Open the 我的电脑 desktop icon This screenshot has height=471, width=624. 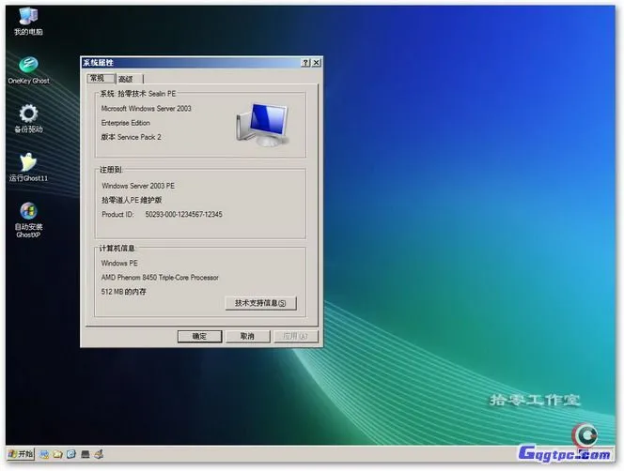click(28, 21)
